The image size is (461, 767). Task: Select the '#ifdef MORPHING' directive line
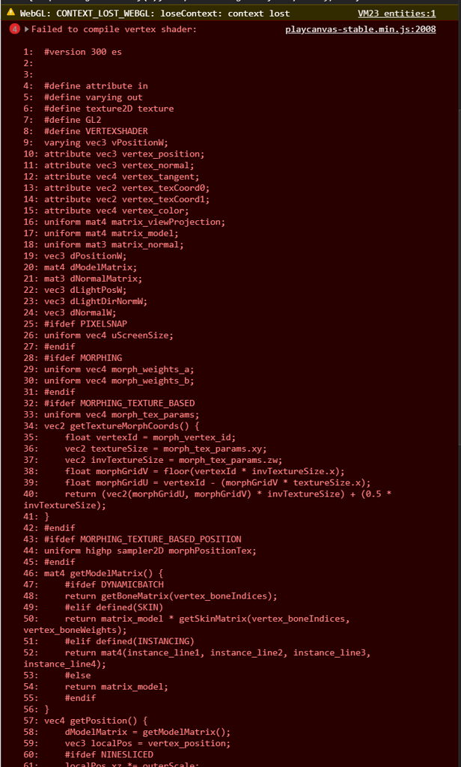tap(79, 357)
